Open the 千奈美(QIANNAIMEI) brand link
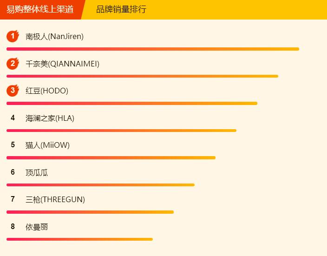Viewport: 327px width, 256px height. (x=62, y=64)
